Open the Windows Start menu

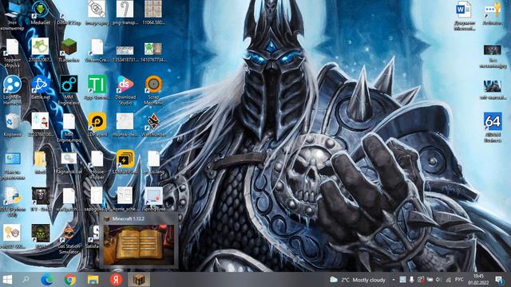[x=7, y=280]
